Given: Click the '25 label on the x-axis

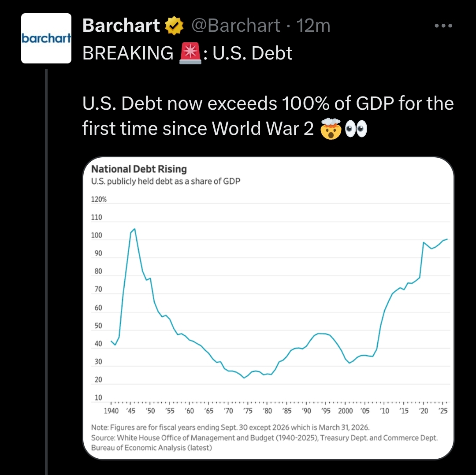Looking at the screenshot, I should tap(443, 411).
